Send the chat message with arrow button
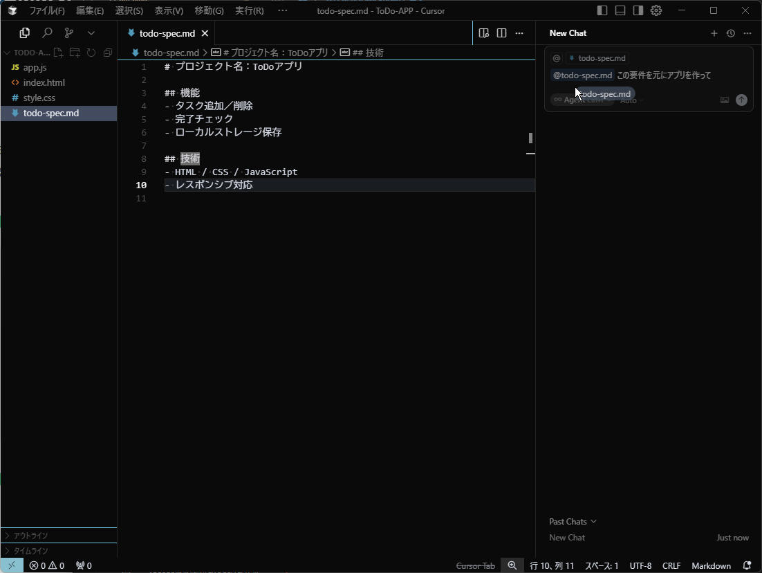The height and width of the screenshot is (573, 762). coord(741,100)
